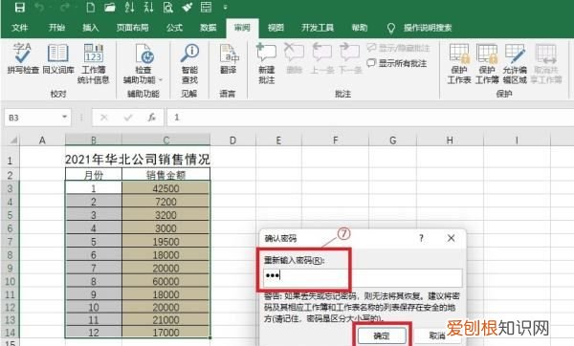Click the Redo icon in quick access toolbar

pos(65,7)
